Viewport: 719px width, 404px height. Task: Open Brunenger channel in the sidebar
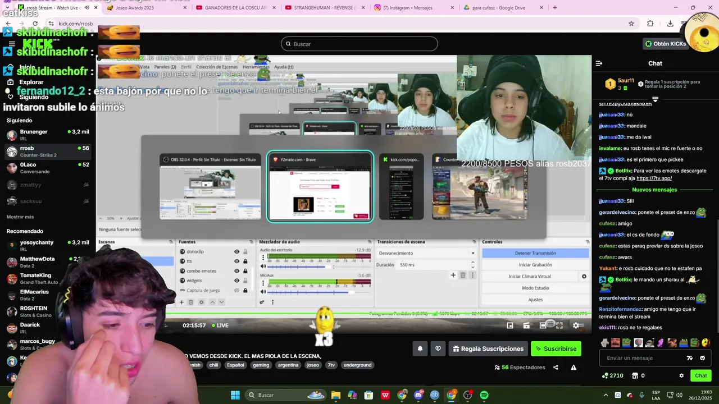[x=48, y=135]
